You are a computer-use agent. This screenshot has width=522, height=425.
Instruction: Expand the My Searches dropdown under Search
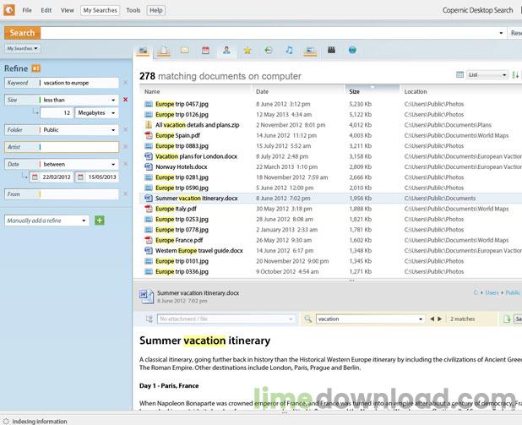23,48
